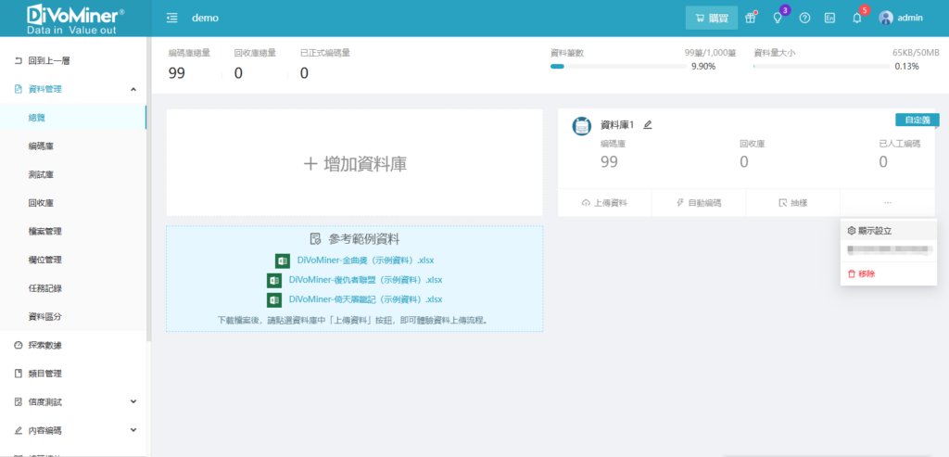This screenshot has height=457, width=949.
Task: Collapse the 資料管理 sidebar section
Action: point(133,89)
